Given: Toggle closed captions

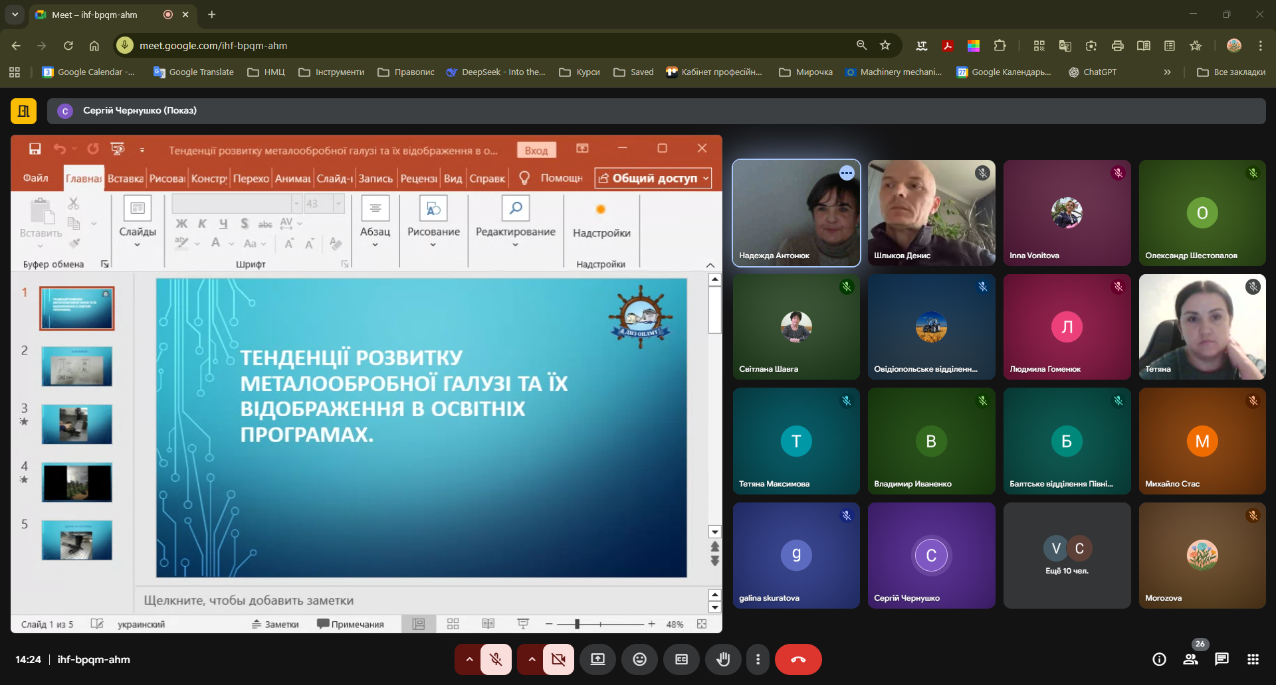Looking at the screenshot, I should pyautogui.click(x=681, y=659).
